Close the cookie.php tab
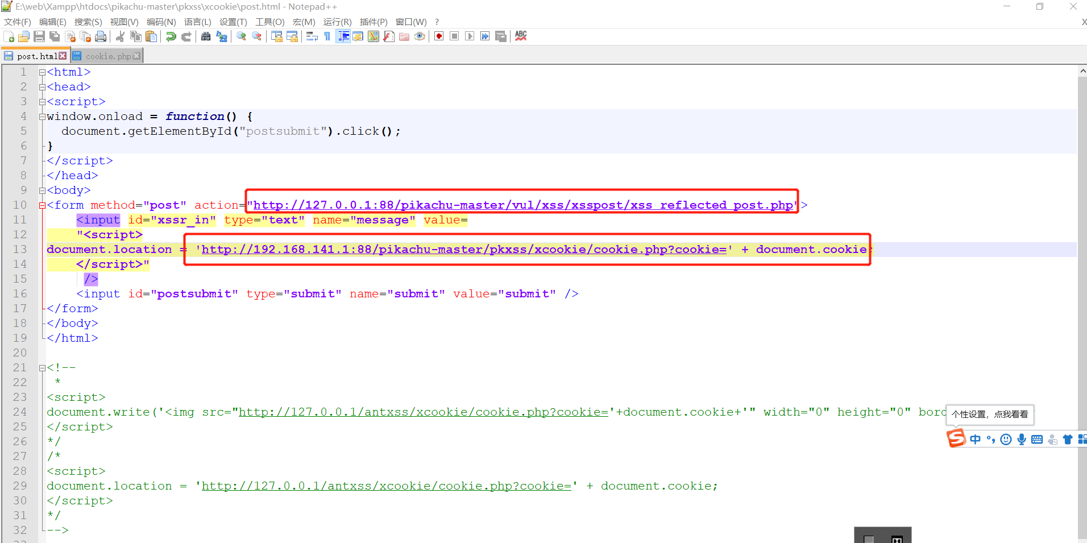Image resolution: width=1087 pixels, height=543 pixels. click(x=136, y=56)
